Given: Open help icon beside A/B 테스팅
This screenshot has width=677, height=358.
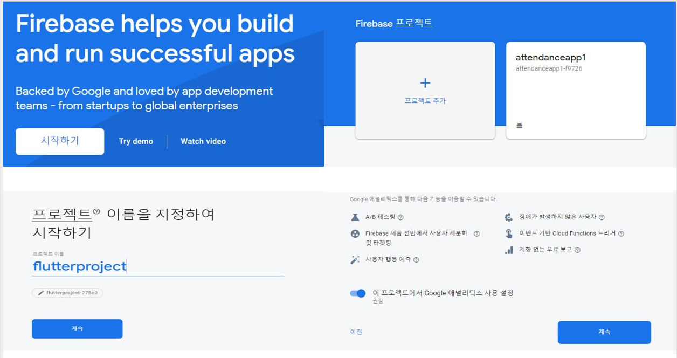Looking at the screenshot, I should coord(400,217).
